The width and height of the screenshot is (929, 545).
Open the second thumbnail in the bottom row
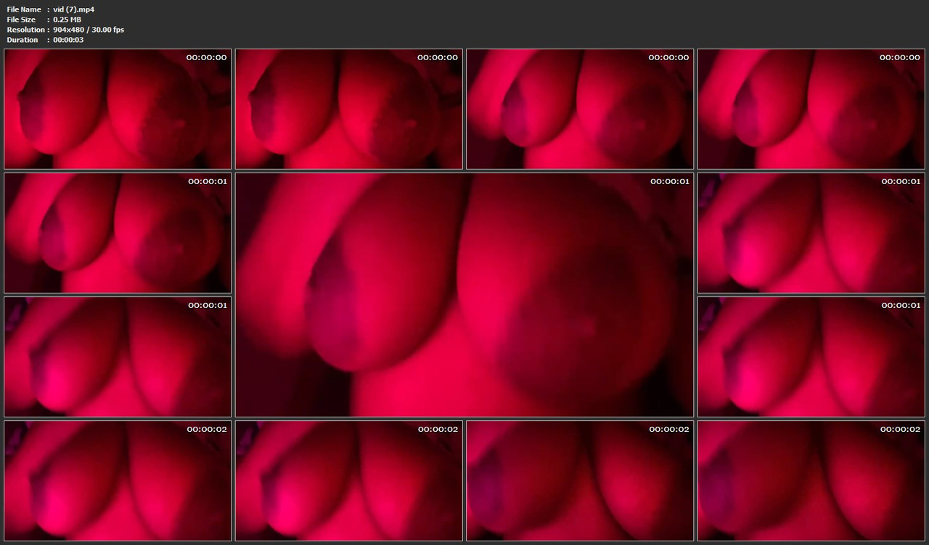(348, 480)
